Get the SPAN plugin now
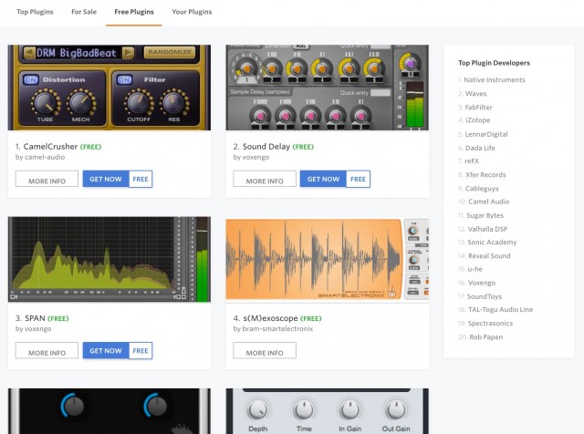The width and height of the screenshot is (584, 434). 106,351
